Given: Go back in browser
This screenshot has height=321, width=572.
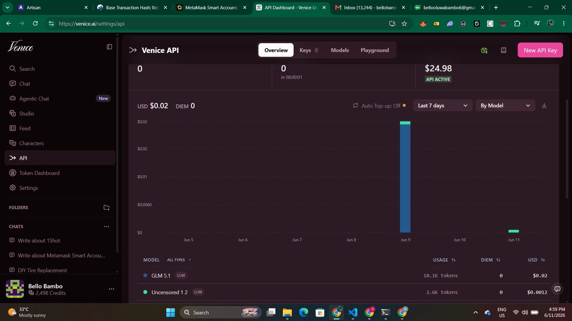Looking at the screenshot, I should click(9, 23).
